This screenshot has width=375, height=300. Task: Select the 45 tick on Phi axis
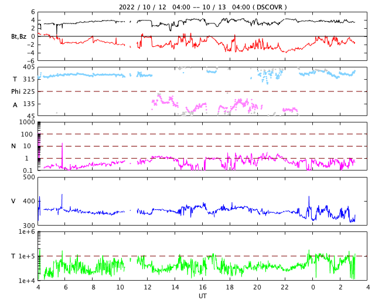[31, 116]
